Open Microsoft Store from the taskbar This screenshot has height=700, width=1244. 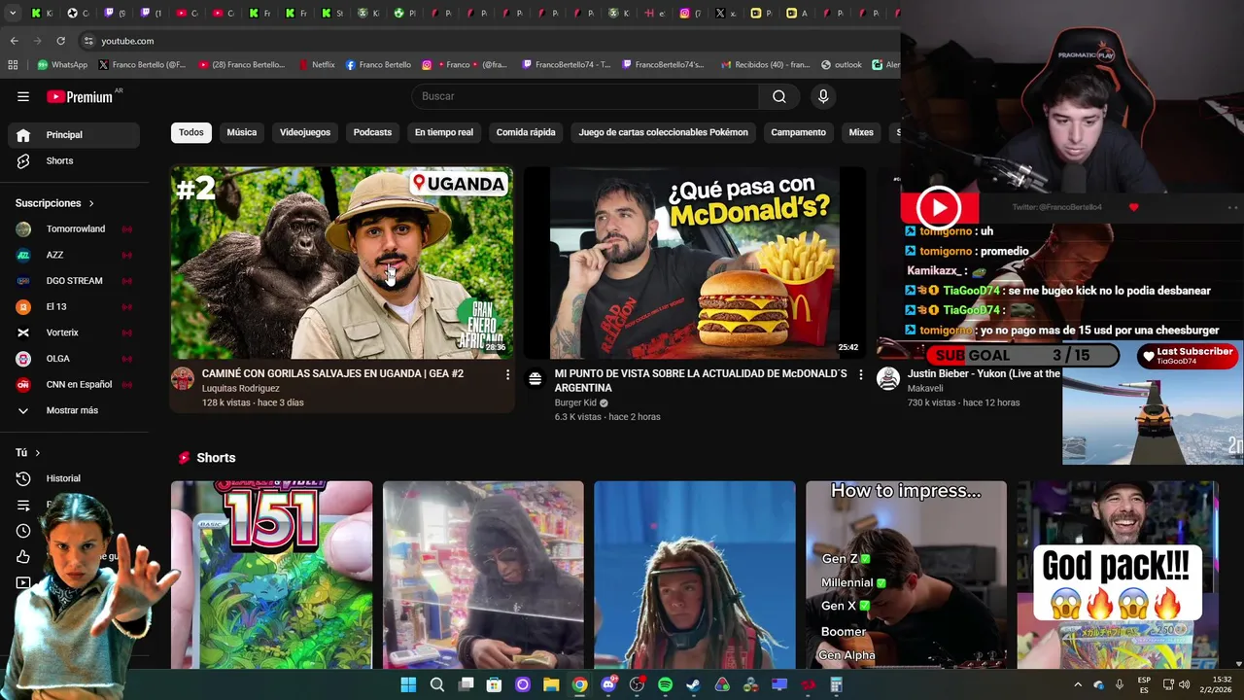[494, 684]
